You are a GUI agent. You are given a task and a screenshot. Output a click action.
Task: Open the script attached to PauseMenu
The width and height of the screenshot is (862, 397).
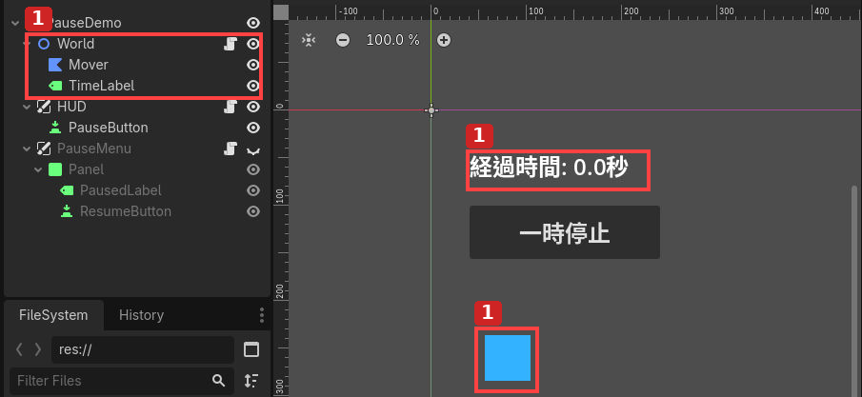231,149
